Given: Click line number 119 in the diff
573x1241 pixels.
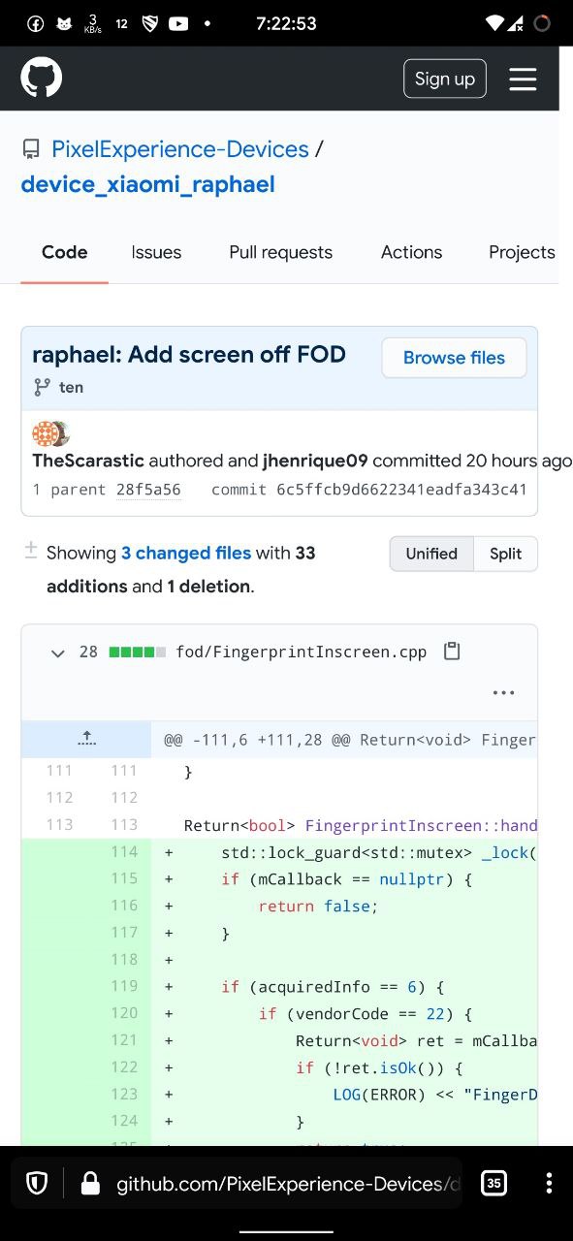Looking at the screenshot, I should [x=124, y=987].
